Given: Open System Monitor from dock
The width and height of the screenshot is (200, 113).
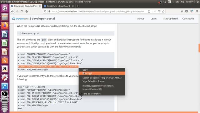Looking at the screenshot, I should tap(5, 86).
